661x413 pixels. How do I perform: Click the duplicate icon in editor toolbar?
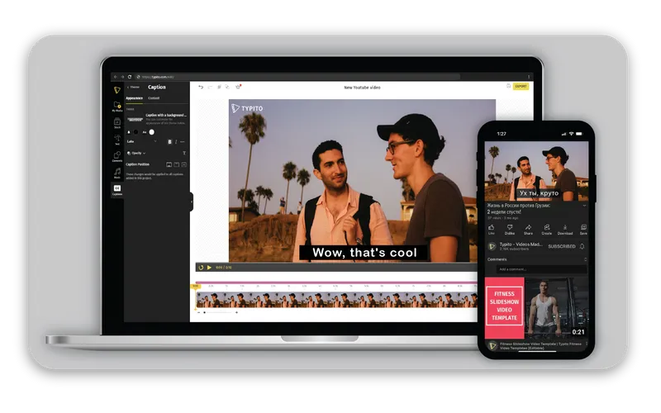tap(228, 87)
